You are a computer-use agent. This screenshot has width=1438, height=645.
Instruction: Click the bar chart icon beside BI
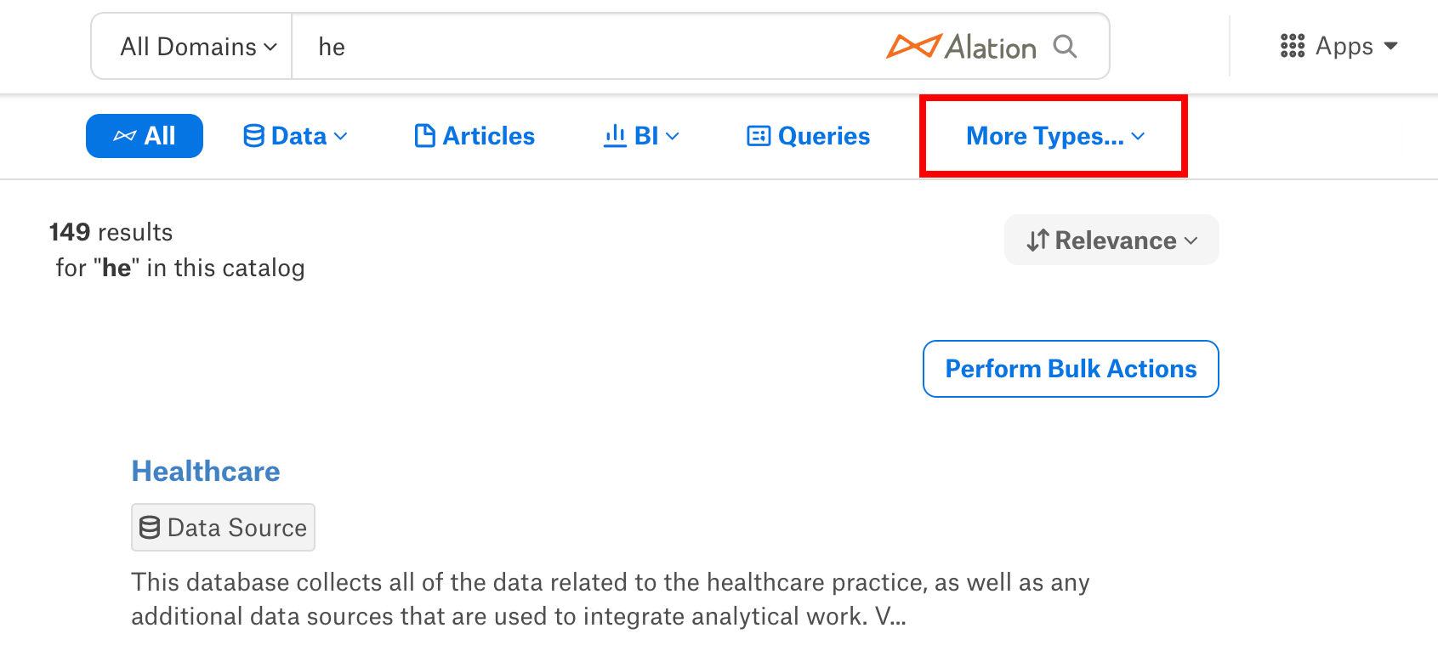tap(615, 136)
